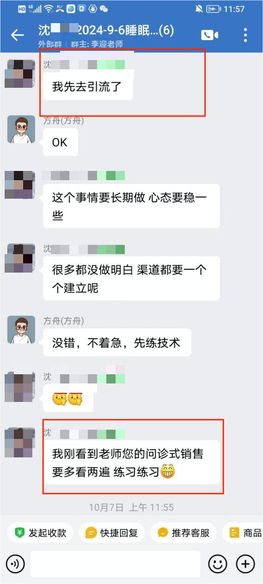263x584 pixels.
Task: Open 快捷回复 quick replies
Action: point(111,533)
